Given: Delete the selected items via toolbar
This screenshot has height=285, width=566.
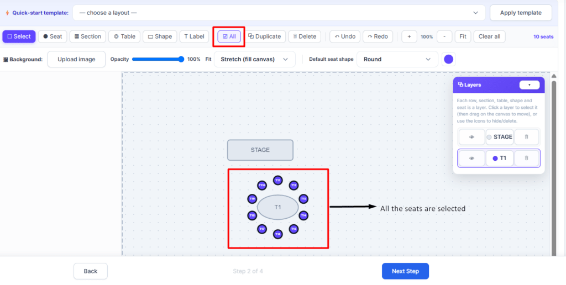Looking at the screenshot, I should click(x=305, y=36).
